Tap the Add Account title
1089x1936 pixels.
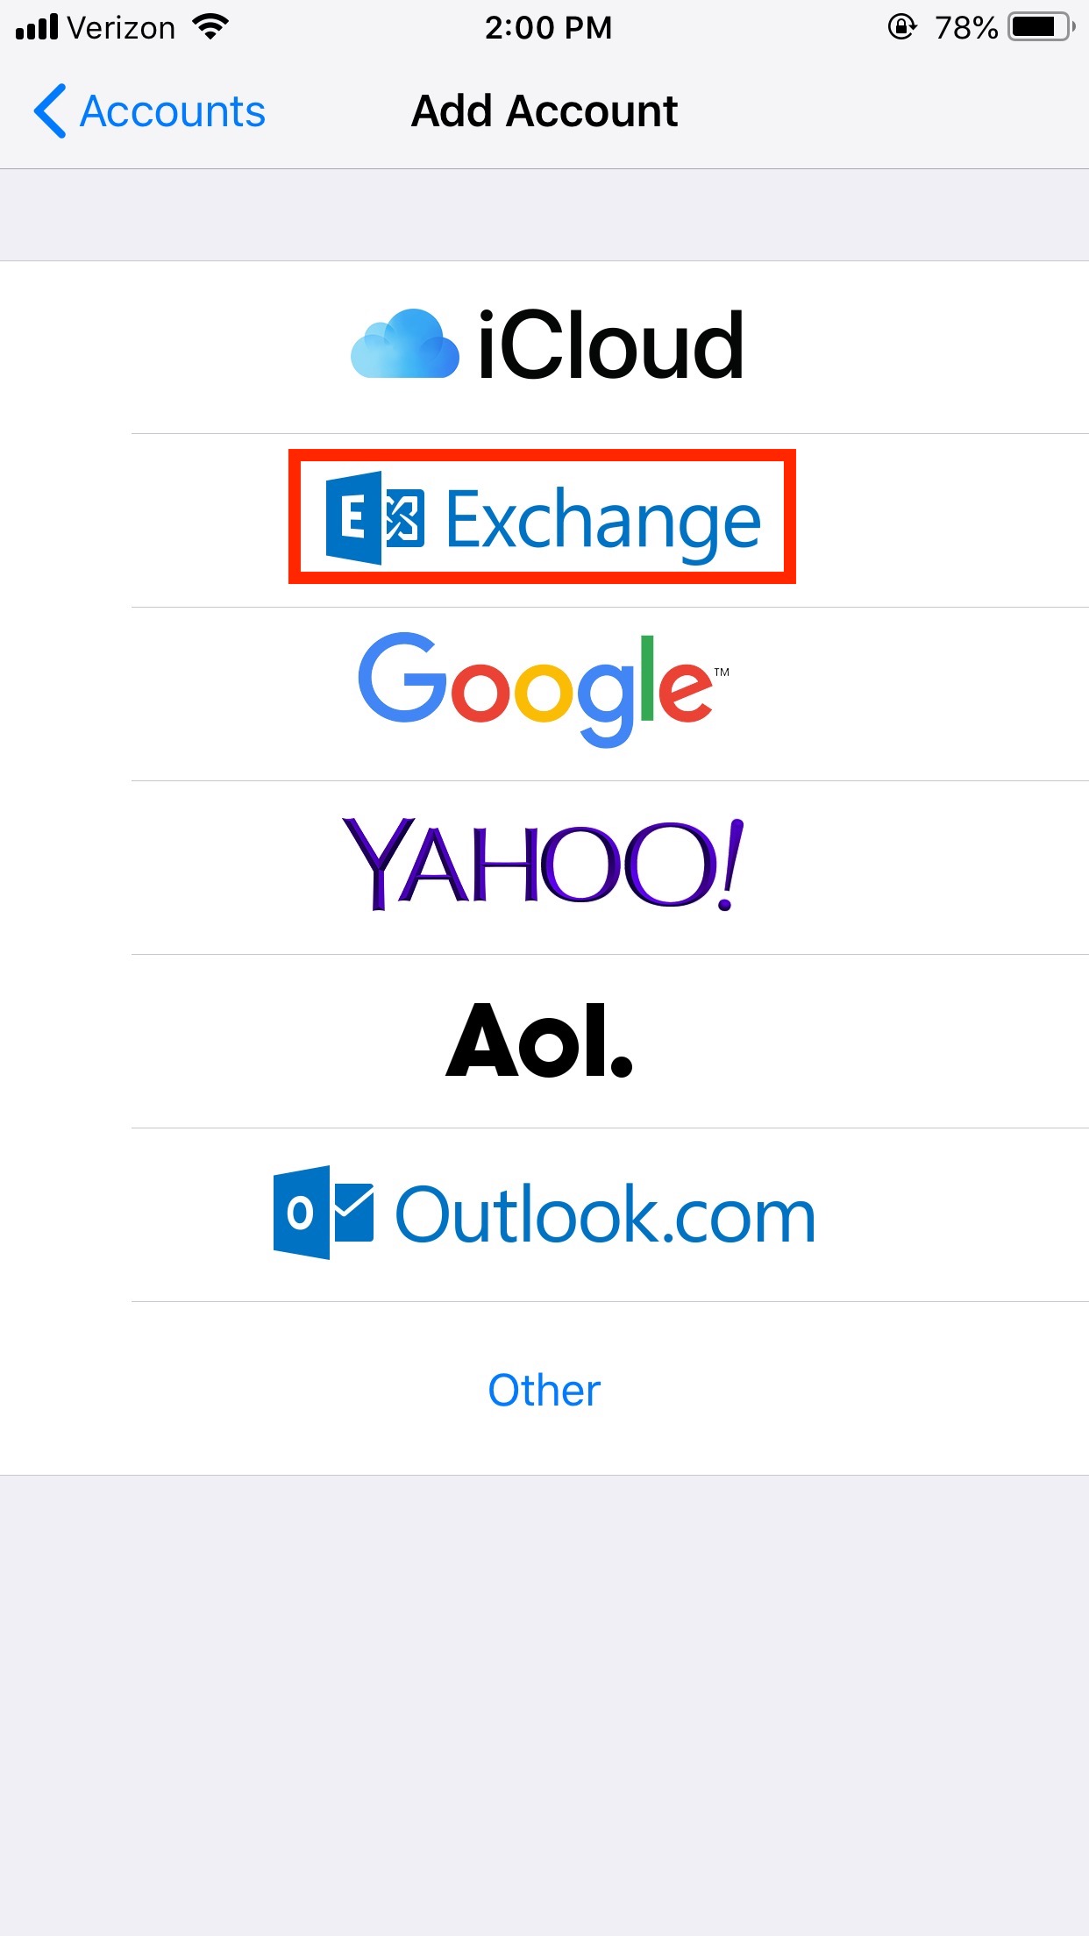pyautogui.click(x=544, y=111)
